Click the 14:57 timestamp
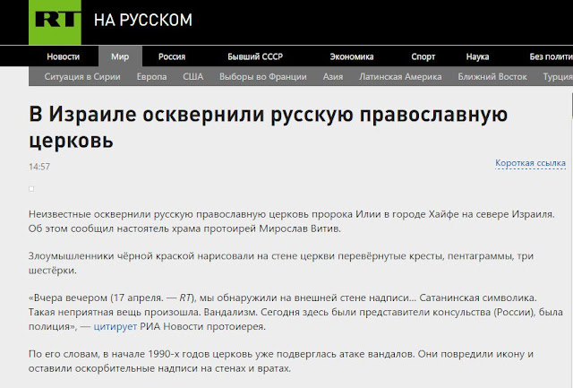Image resolution: width=573 pixels, height=388 pixels. tap(39, 167)
